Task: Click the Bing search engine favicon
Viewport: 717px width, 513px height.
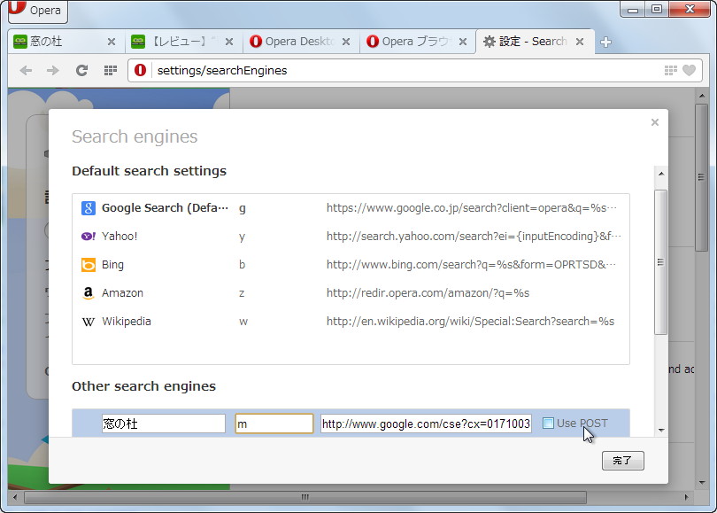Action: click(x=88, y=264)
